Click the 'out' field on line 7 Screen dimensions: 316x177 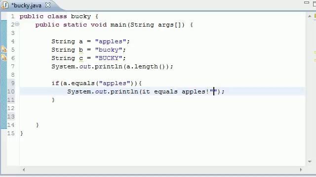click(85, 66)
